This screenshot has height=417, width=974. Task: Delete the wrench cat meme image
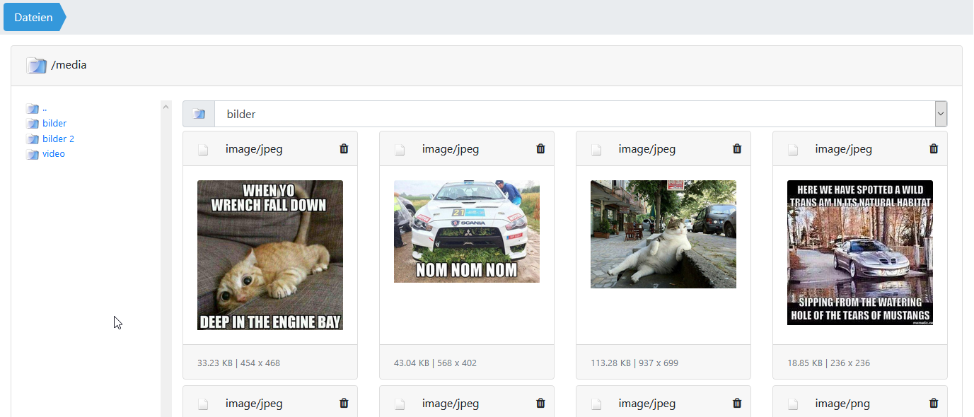point(344,148)
